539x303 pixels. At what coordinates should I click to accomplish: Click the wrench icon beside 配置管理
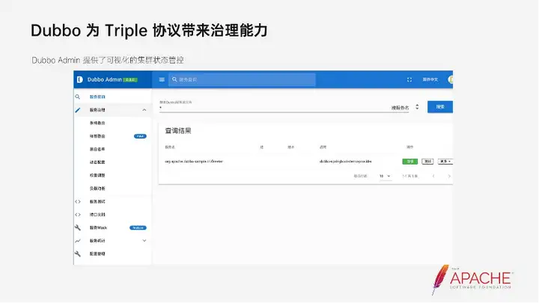tap(78, 254)
